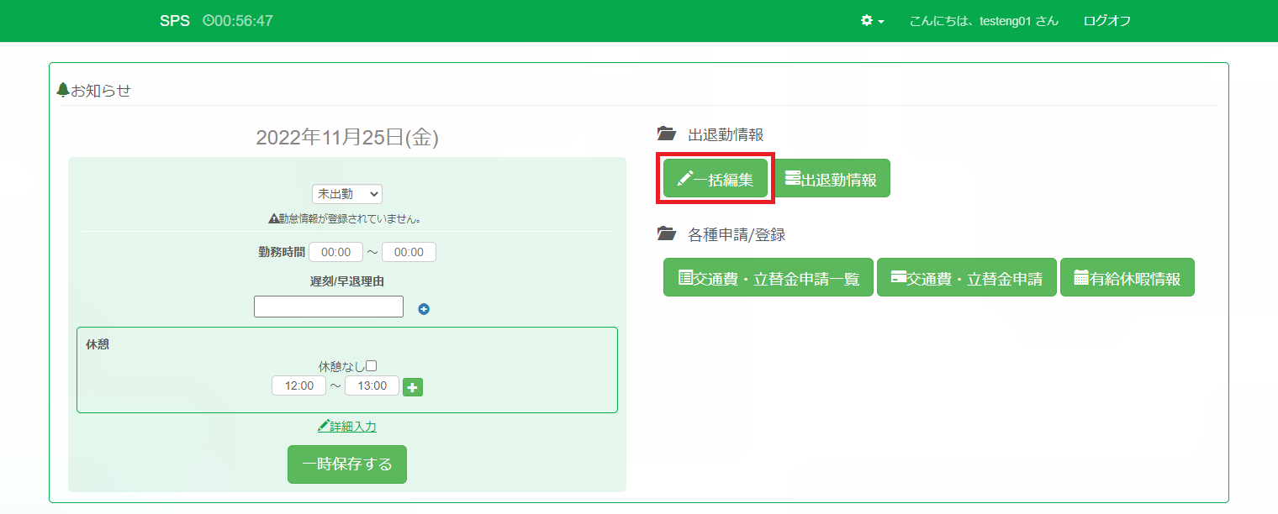The image size is (1278, 514).
Task: Click the folder icon beside 各種申請/登録 heading
Action: (666, 234)
